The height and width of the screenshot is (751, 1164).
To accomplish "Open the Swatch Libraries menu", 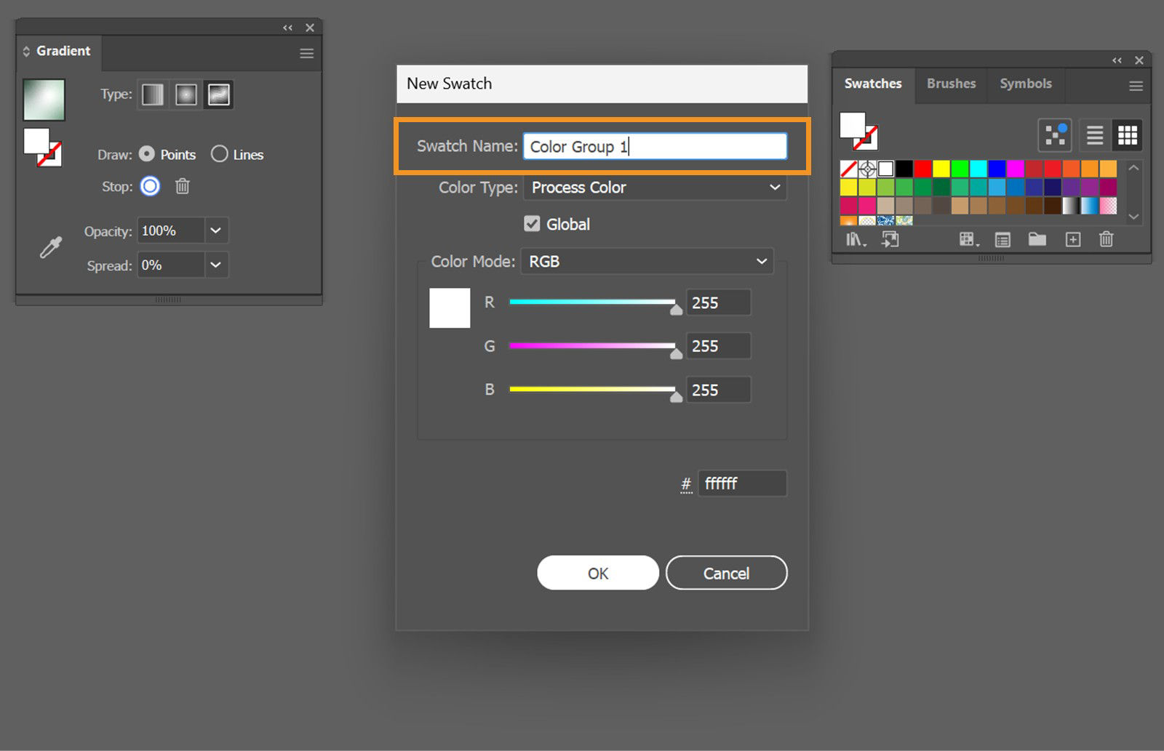I will [x=856, y=238].
